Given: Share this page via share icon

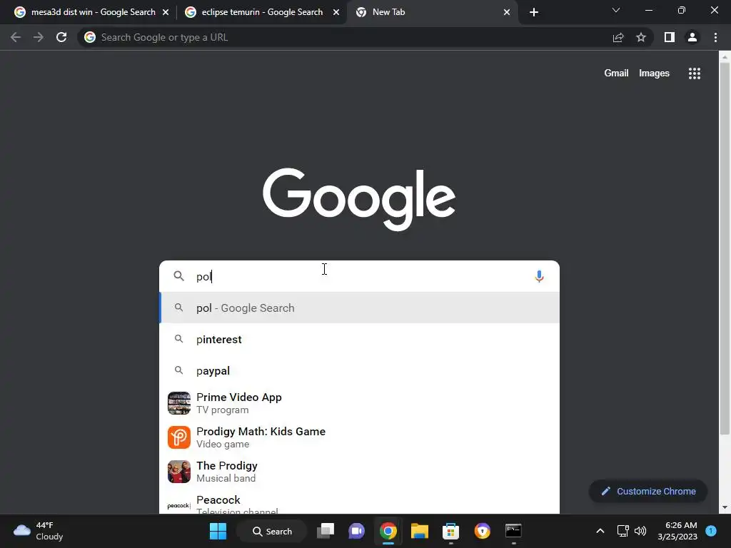Looking at the screenshot, I should coord(618,37).
